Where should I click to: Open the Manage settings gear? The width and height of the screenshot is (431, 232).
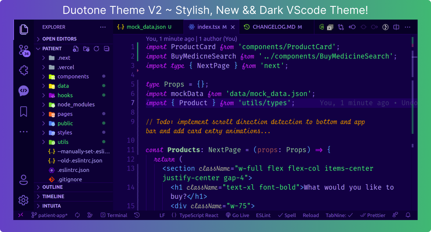point(23,200)
